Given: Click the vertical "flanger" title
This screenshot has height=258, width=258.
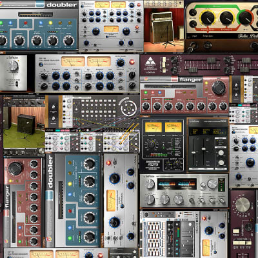Looking at the screenshot, I should 7,197.
